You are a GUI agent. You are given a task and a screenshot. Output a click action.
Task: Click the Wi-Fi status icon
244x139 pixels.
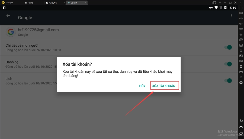216,8
